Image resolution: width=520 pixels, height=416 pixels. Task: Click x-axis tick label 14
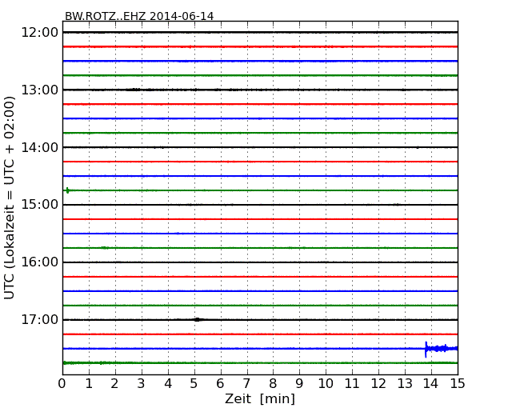tap(431, 384)
